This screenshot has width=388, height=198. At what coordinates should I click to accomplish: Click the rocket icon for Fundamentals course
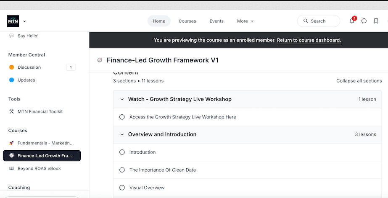(x=12, y=143)
